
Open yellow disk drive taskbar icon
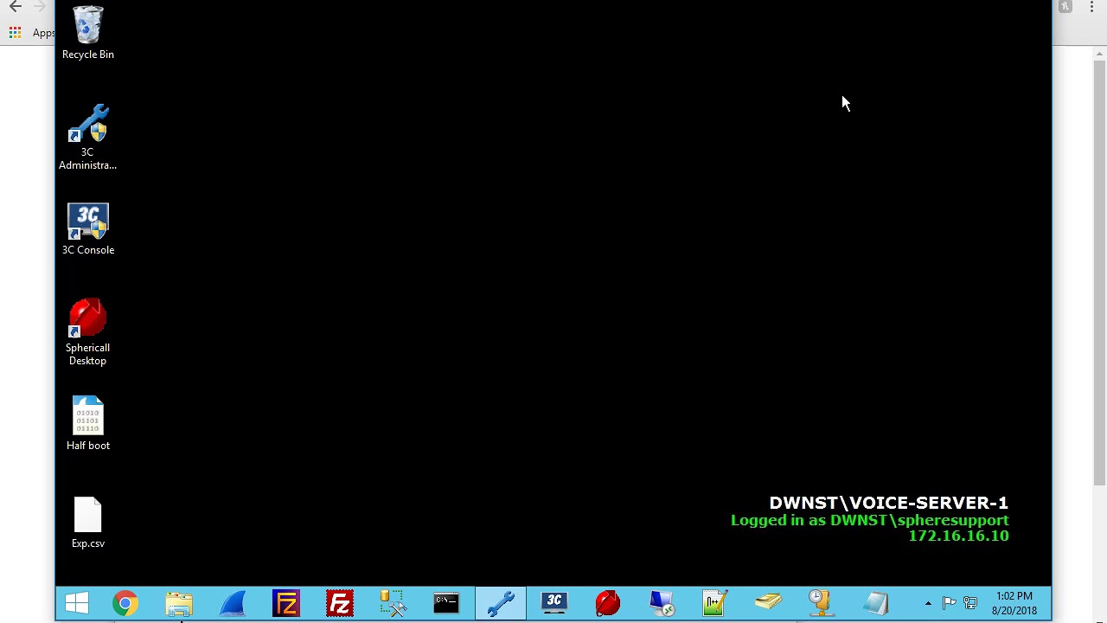pos(769,603)
